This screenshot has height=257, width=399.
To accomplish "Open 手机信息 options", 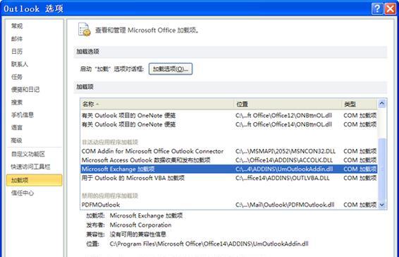I will point(23,115).
